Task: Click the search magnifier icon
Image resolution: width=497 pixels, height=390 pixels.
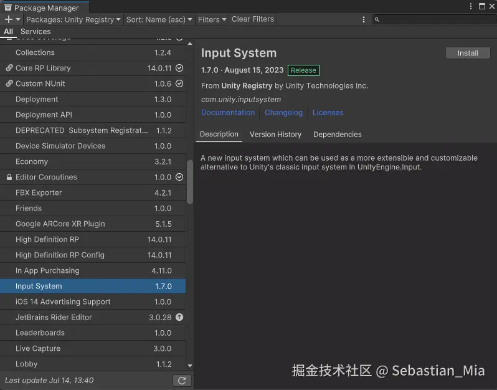Action: point(377,20)
